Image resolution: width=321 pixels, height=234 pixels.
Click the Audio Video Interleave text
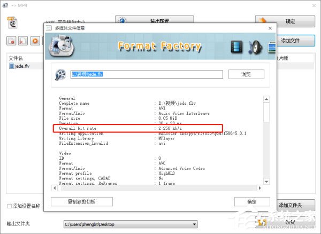[184, 113]
